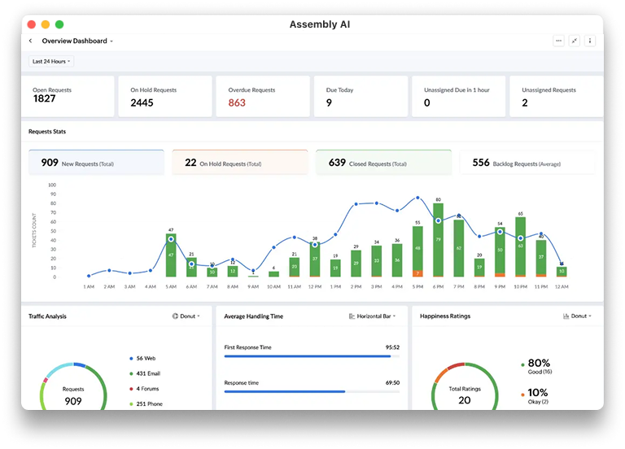625x449 pixels.
Task: Click the "95:52" first response value
Action: (392, 347)
